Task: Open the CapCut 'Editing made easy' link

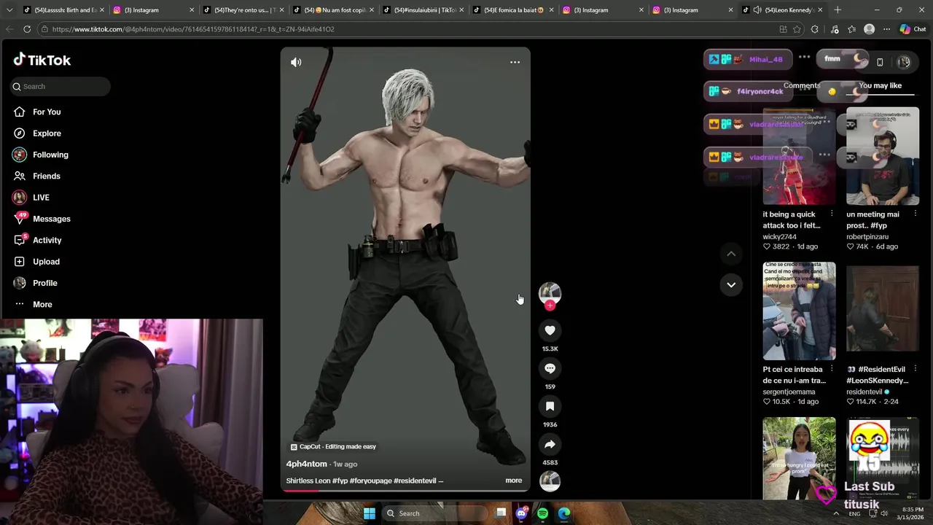Action: 333,446
